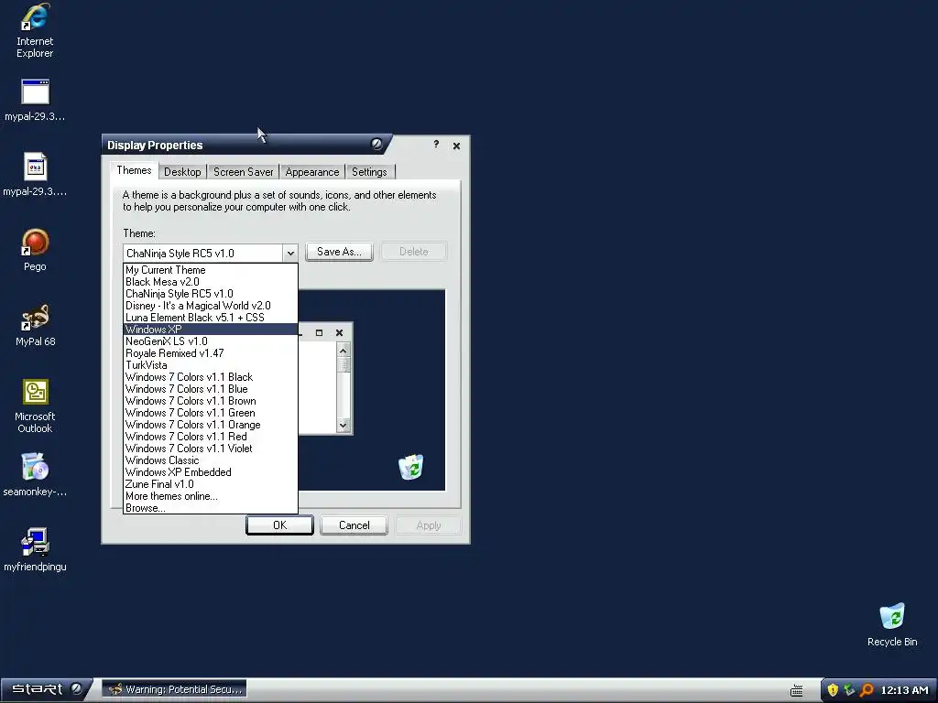Screen dimensions: 938x703
Task: Pick Disney - It's a Magical World v2.0
Action: tap(210, 306)
